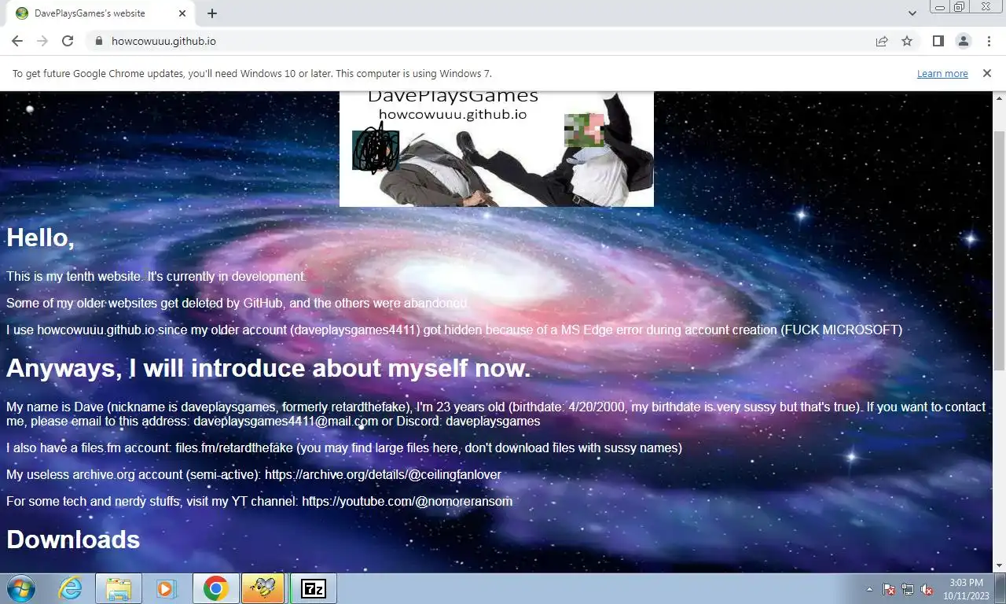Expand the tab search dropdown arrow
The width and height of the screenshot is (1006, 604).
point(912,13)
